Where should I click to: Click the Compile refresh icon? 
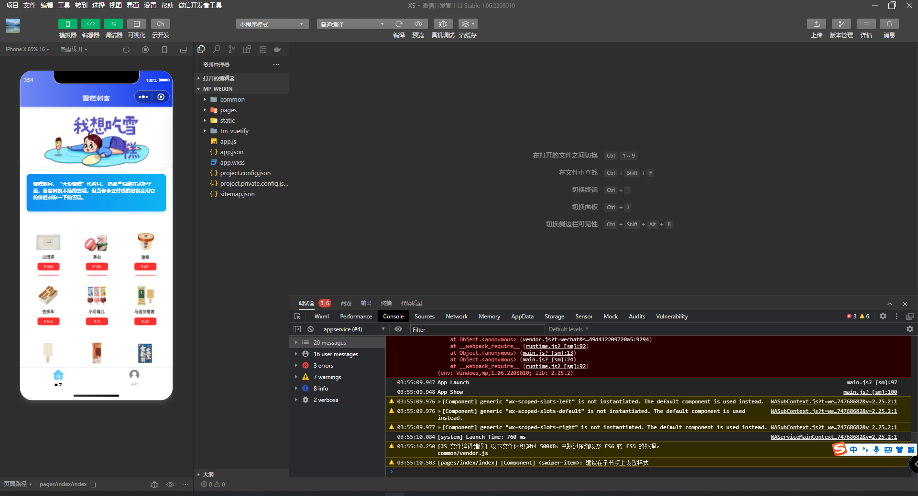point(399,24)
